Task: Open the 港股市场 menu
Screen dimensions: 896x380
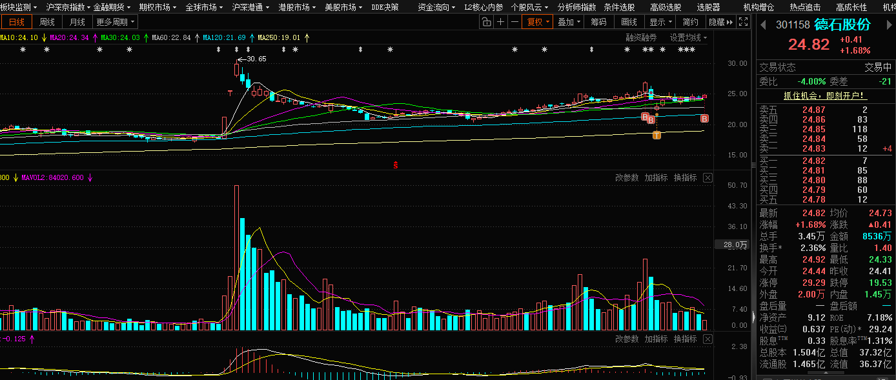Action: [x=297, y=7]
